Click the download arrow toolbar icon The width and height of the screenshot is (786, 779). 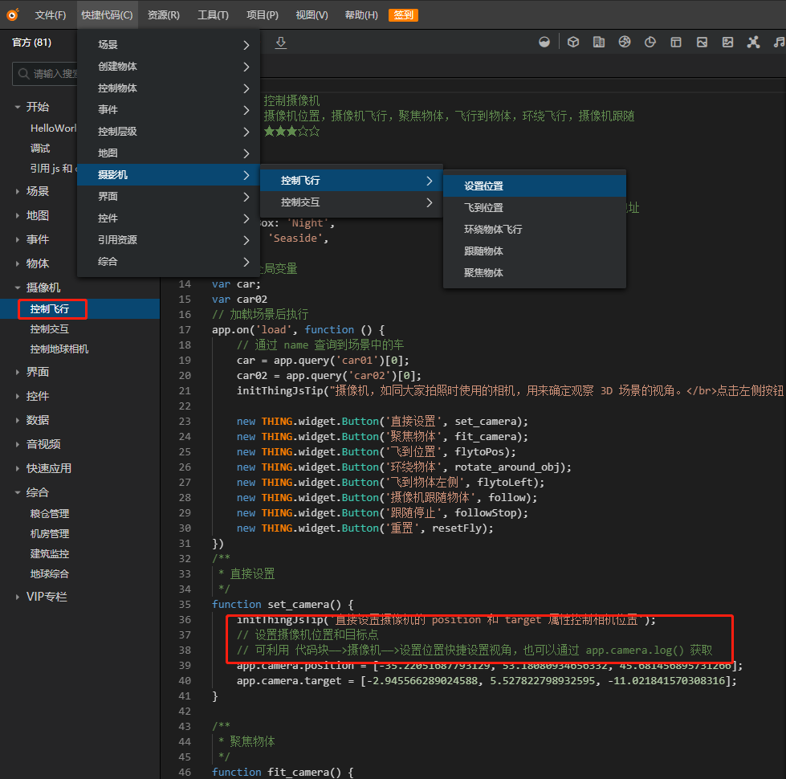[281, 43]
